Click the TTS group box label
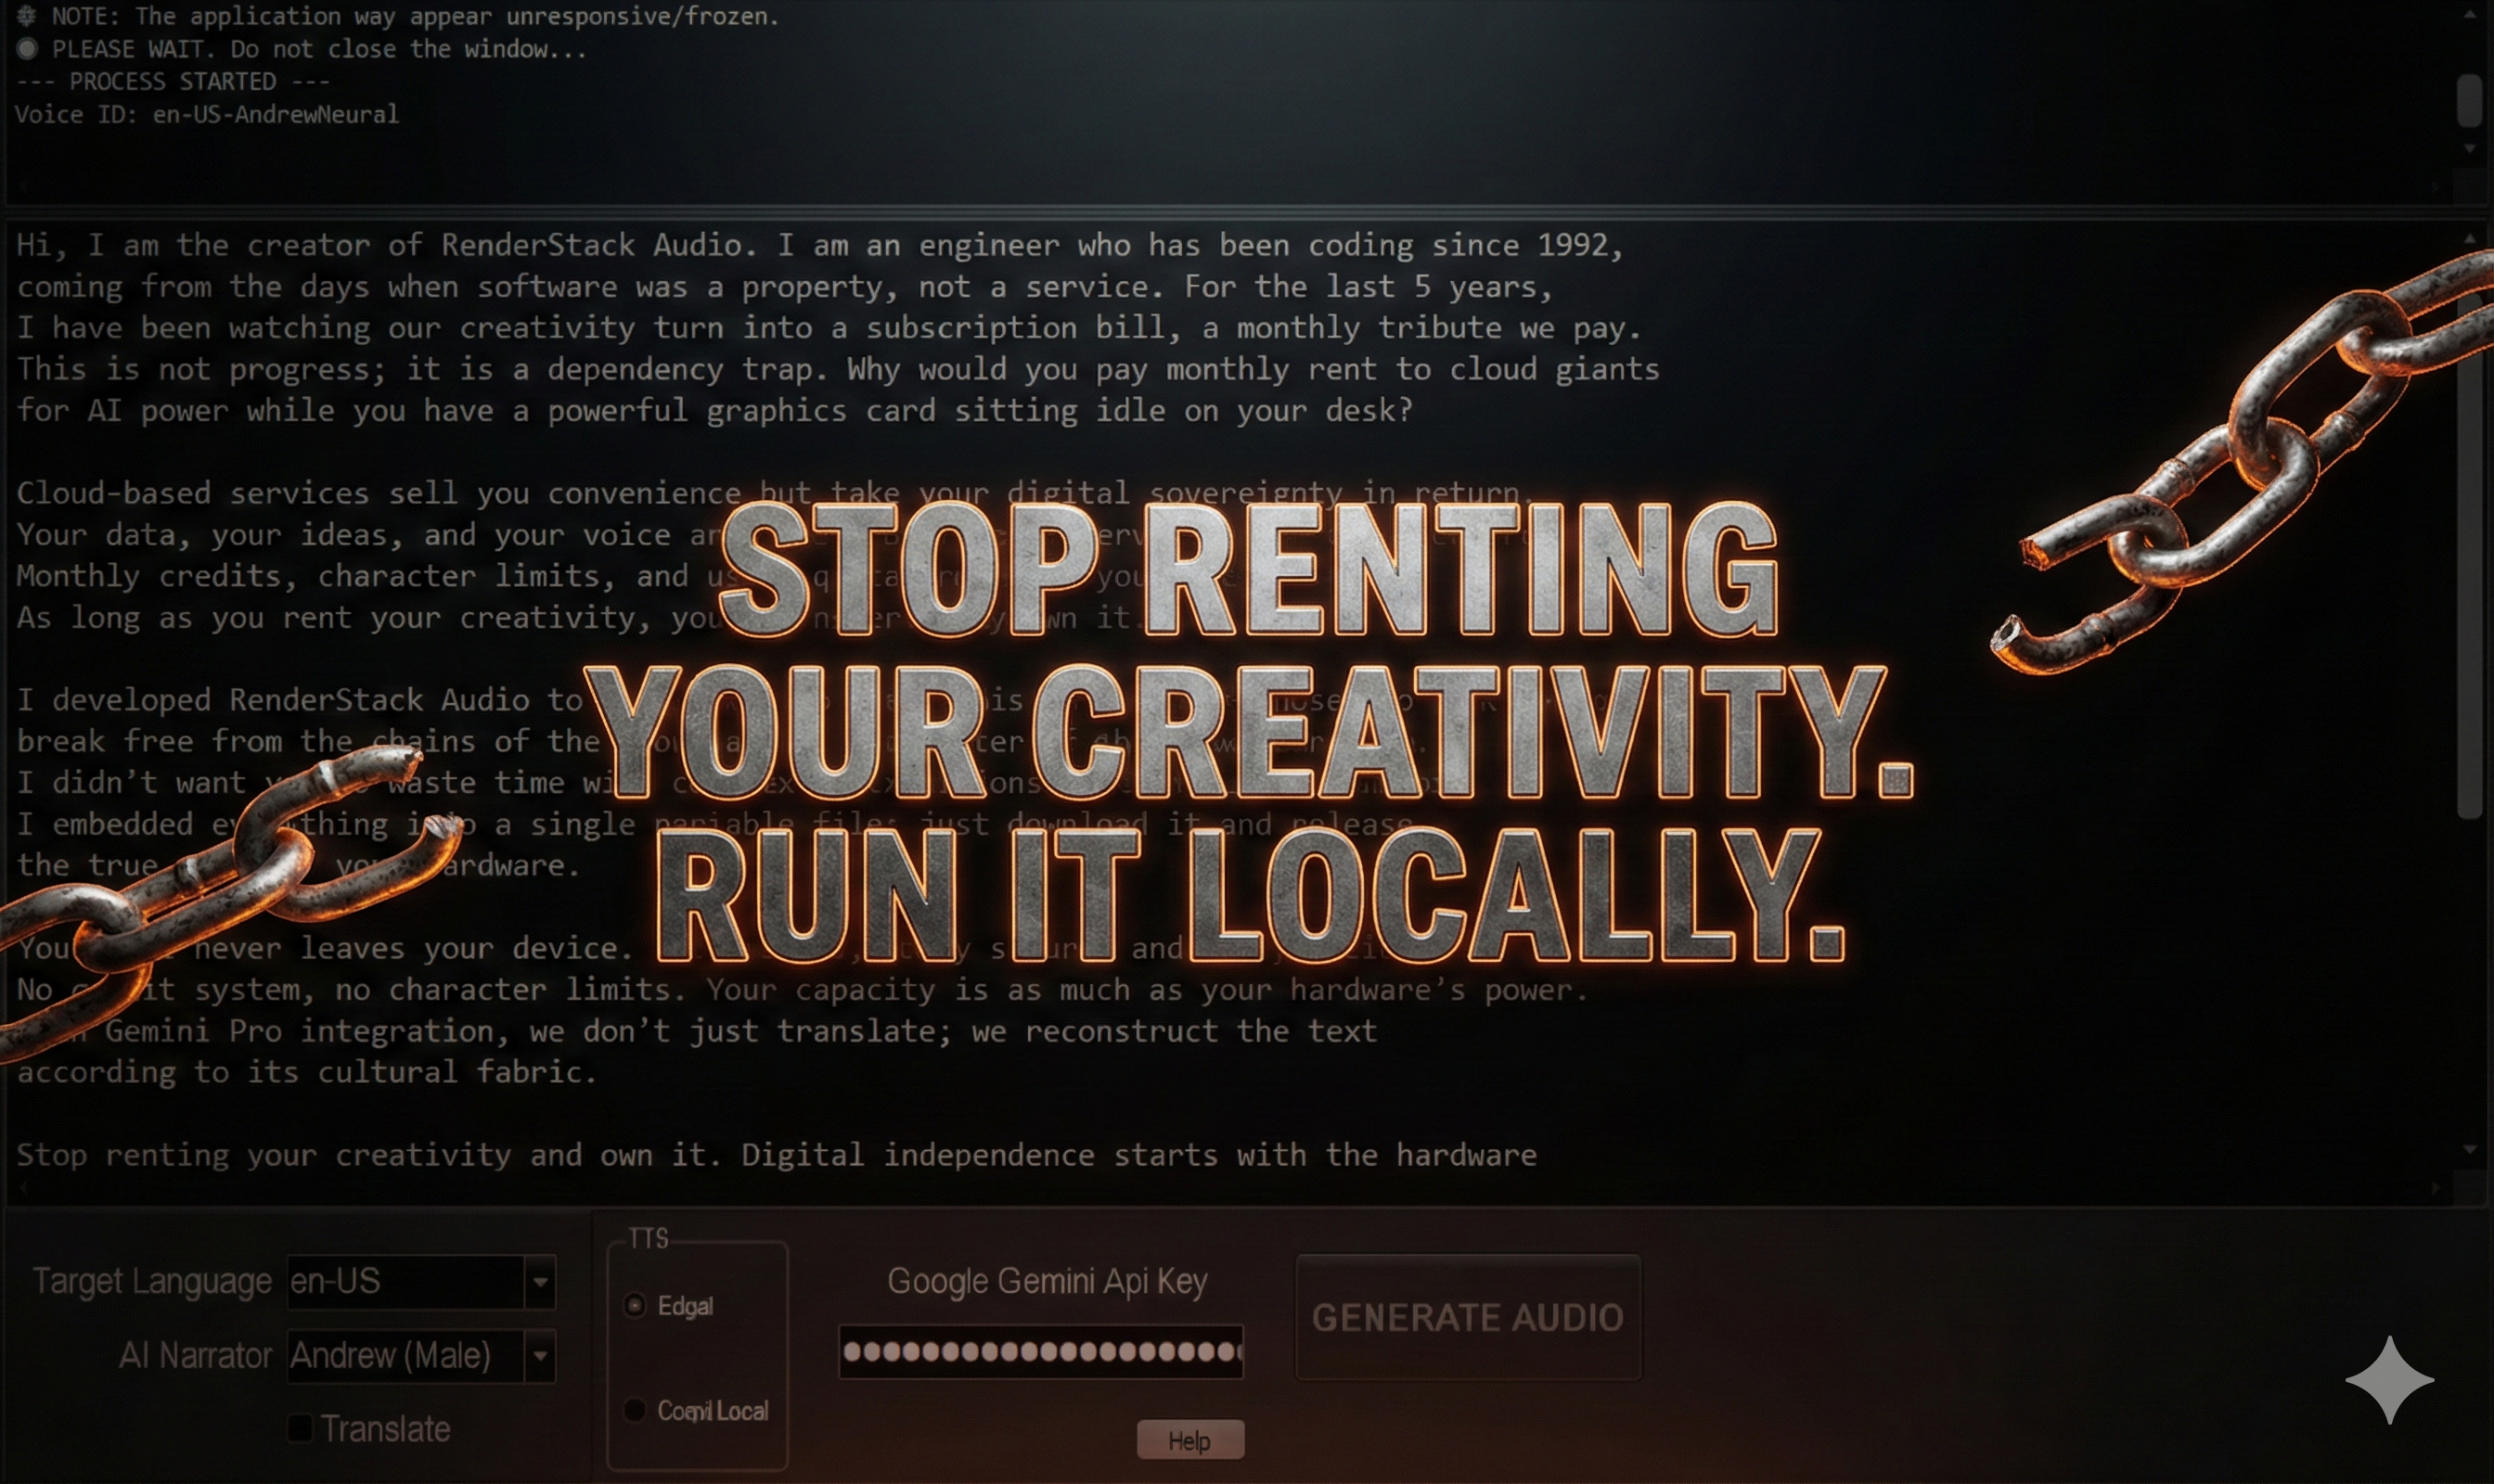Viewport: 2494px width, 1484px height. tap(649, 1238)
